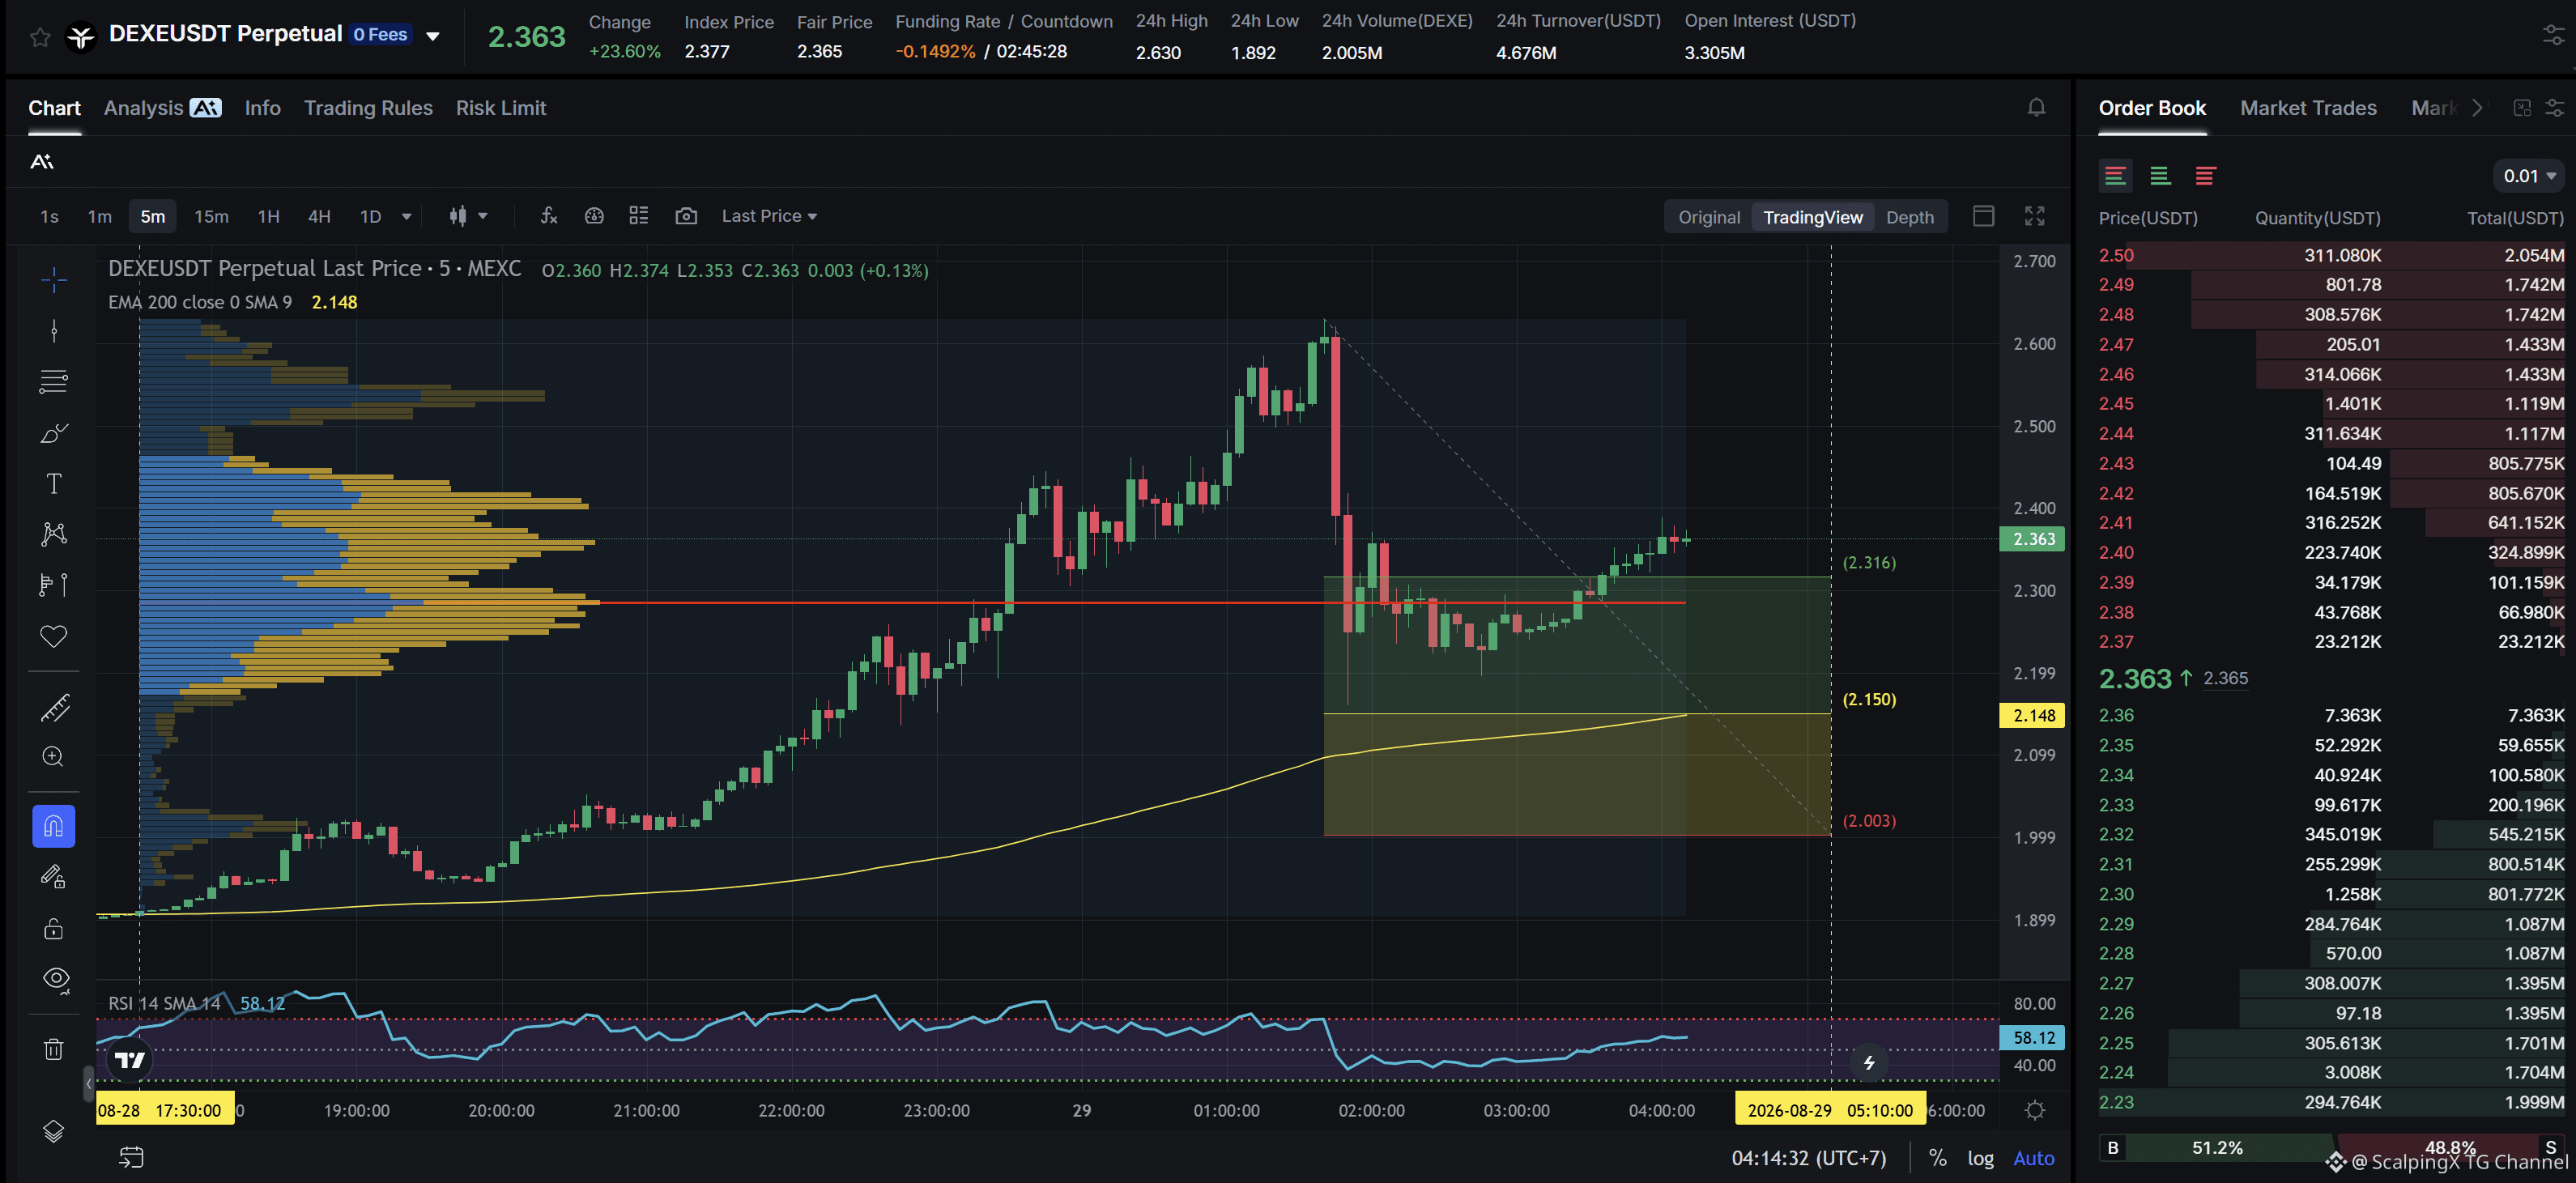The width and height of the screenshot is (2576, 1183).
Task: Select the trend line drawing tool
Action: click(x=54, y=331)
